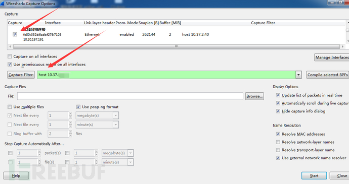Click the stop after minute(s) value field
The image size is (349, 184).
(x=84, y=162)
